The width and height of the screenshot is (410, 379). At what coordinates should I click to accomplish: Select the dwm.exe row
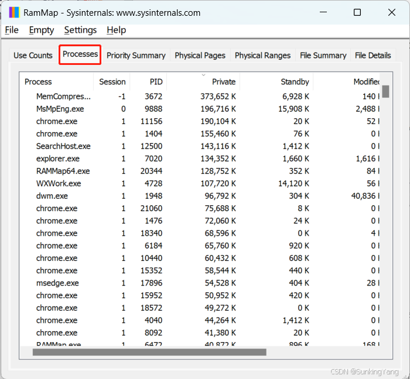coord(200,196)
